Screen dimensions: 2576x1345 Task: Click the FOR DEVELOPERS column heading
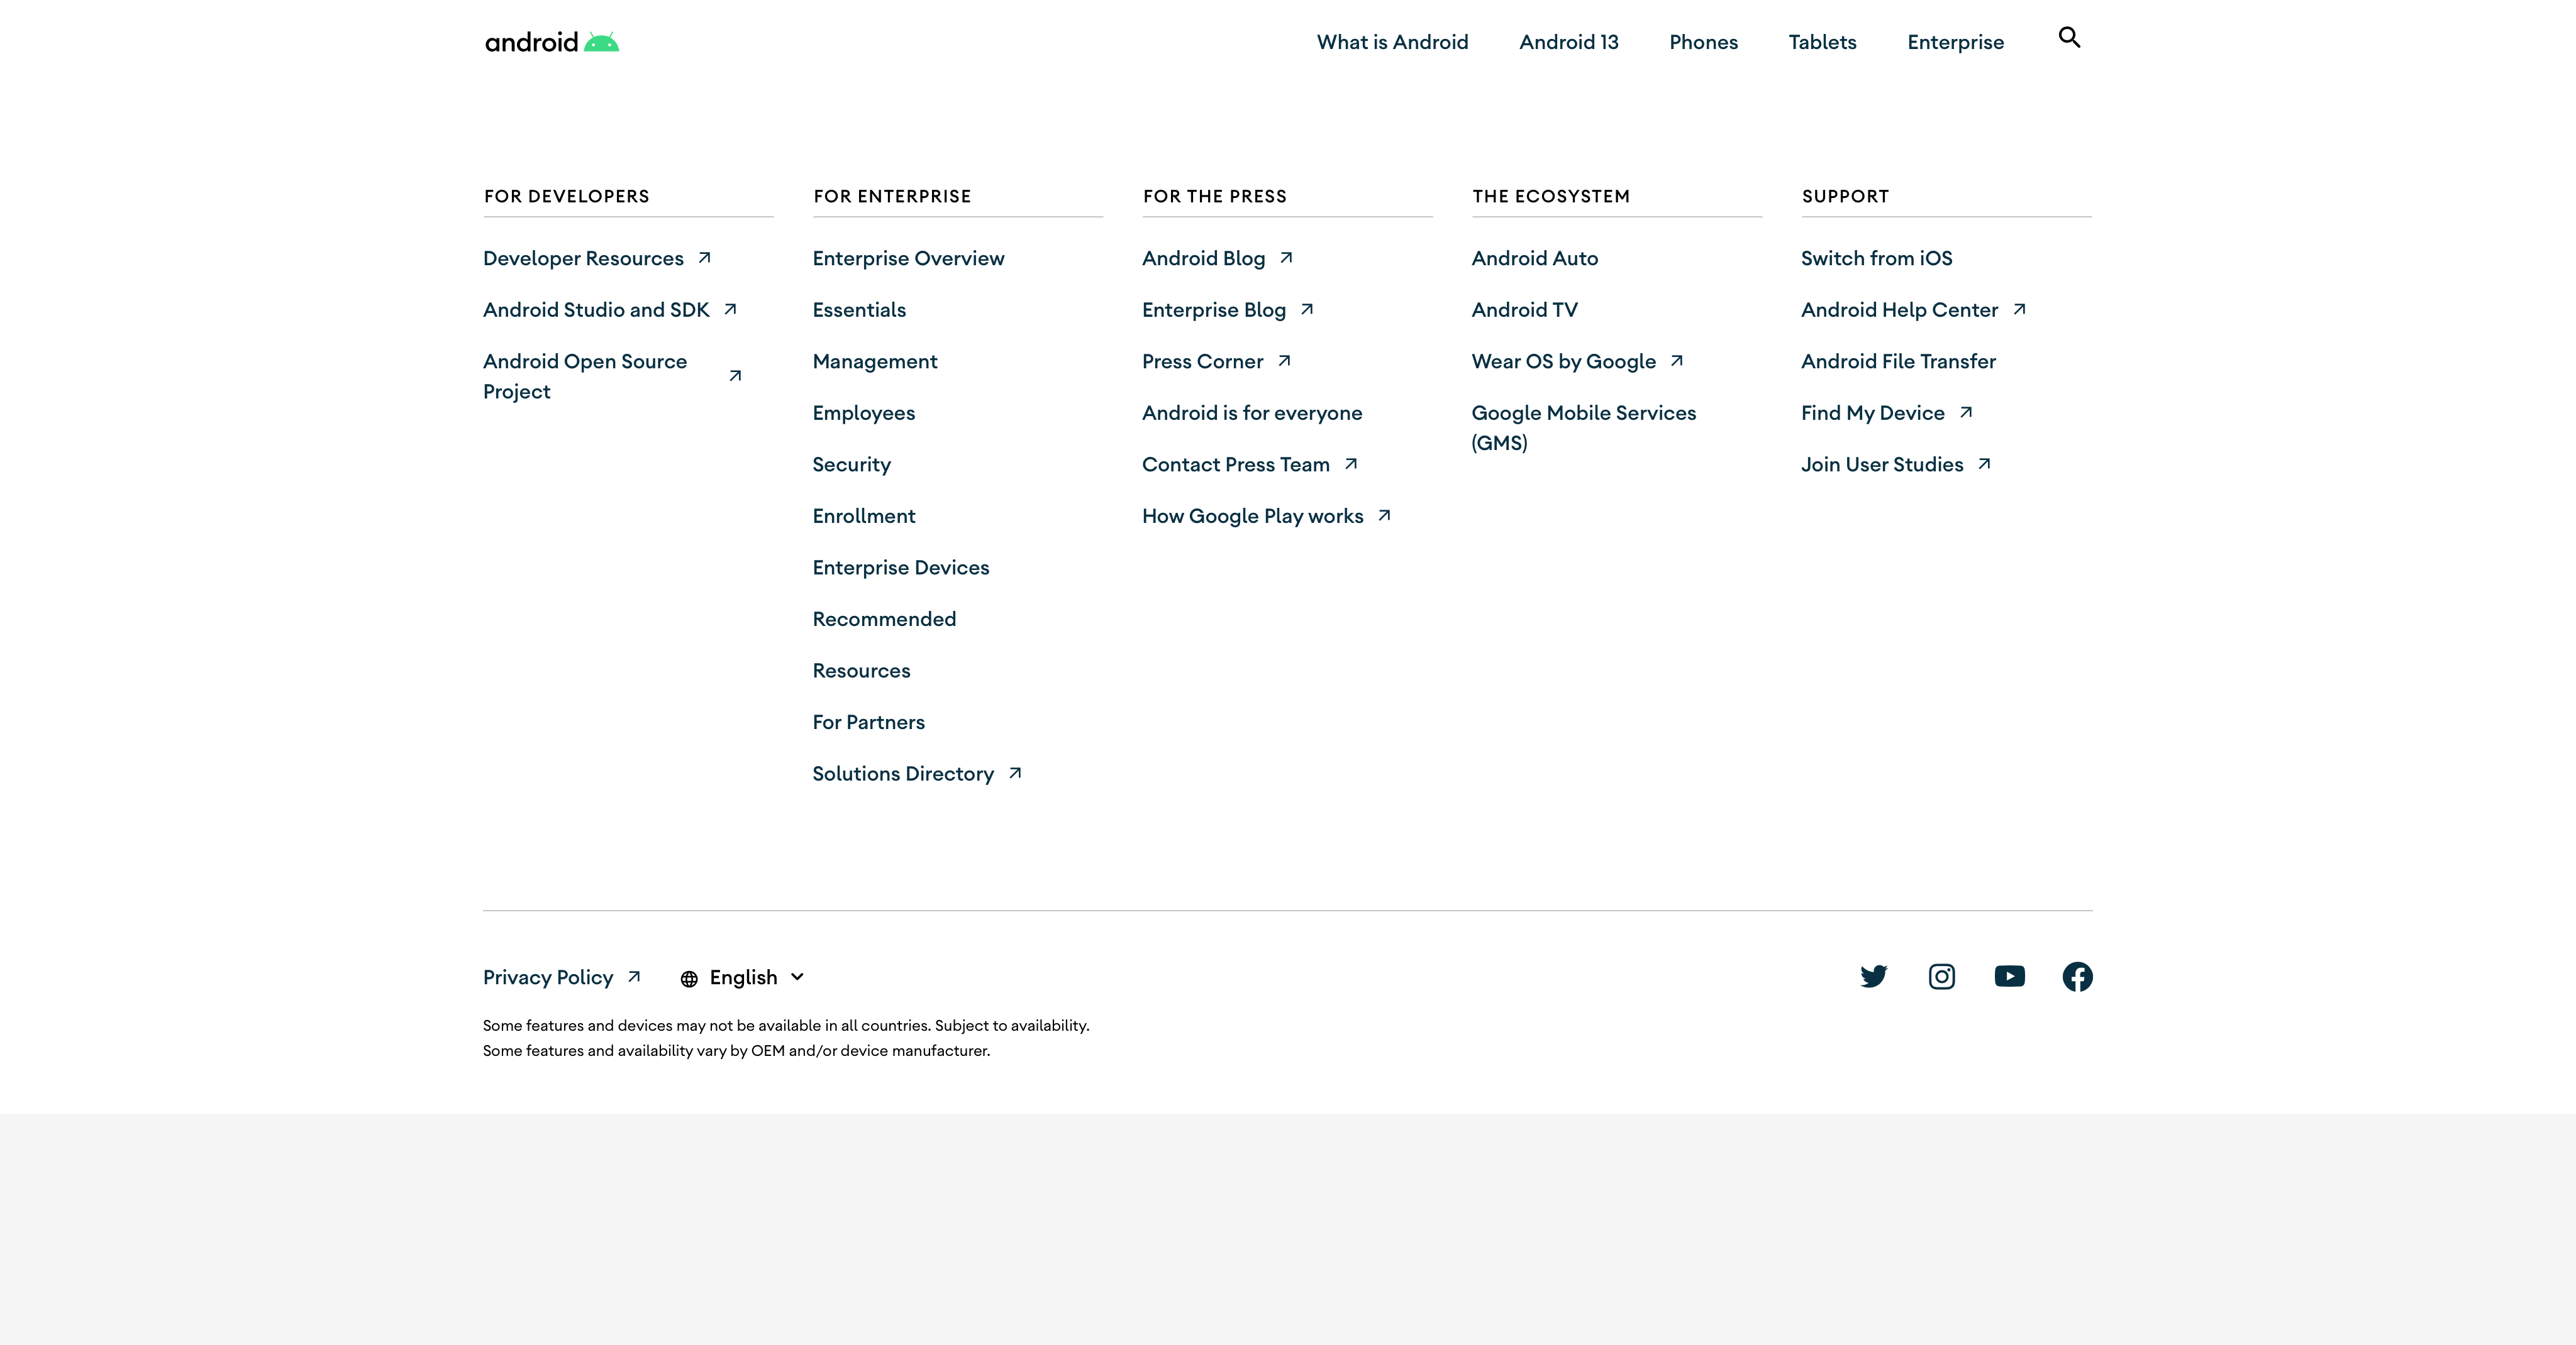(x=567, y=197)
